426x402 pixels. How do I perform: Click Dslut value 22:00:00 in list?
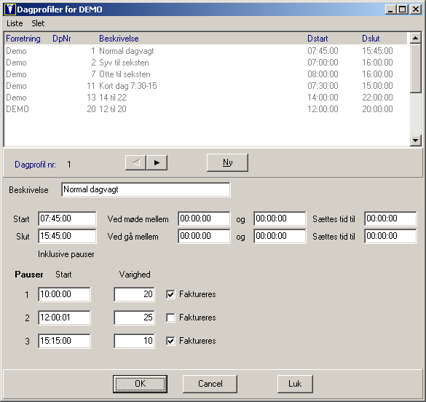(x=377, y=98)
